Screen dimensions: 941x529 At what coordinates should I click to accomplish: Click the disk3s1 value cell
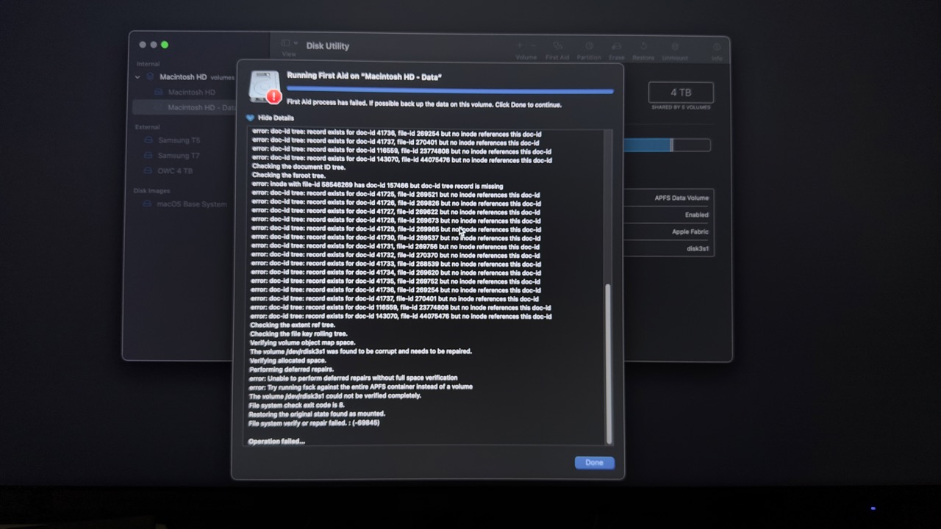click(x=698, y=249)
